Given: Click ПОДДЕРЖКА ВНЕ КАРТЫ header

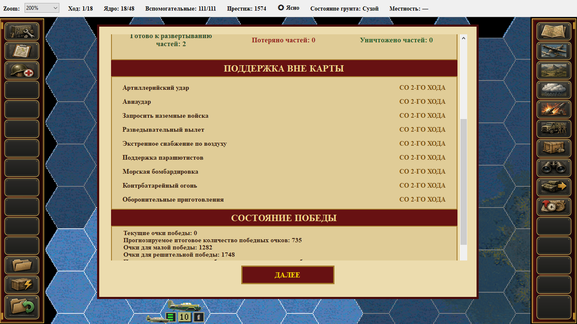Looking at the screenshot, I should 284,68.
